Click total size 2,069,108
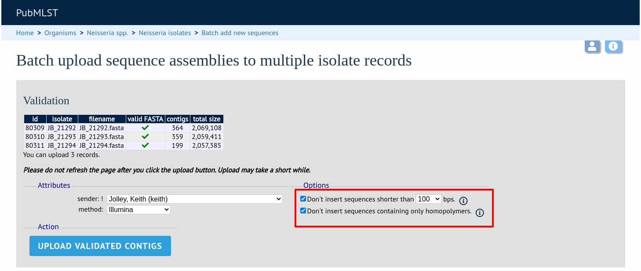 point(207,128)
